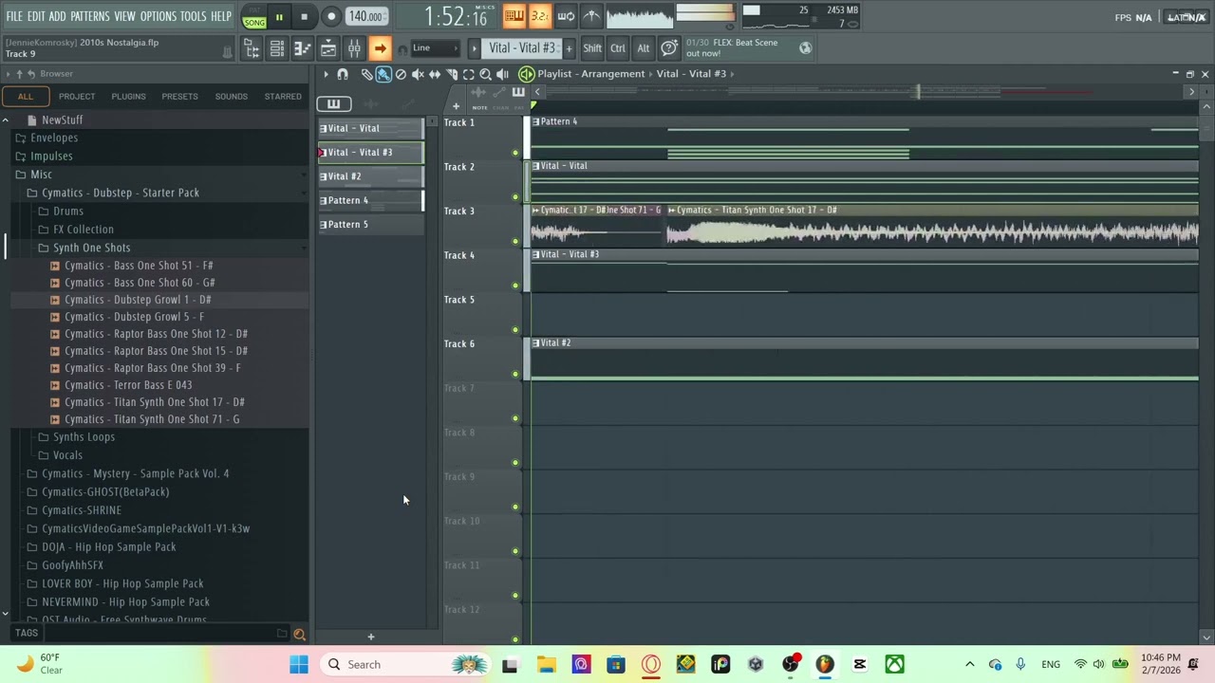Select the playlist Select tool
Viewport: 1215px width, 683px height.
click(468, 74)
